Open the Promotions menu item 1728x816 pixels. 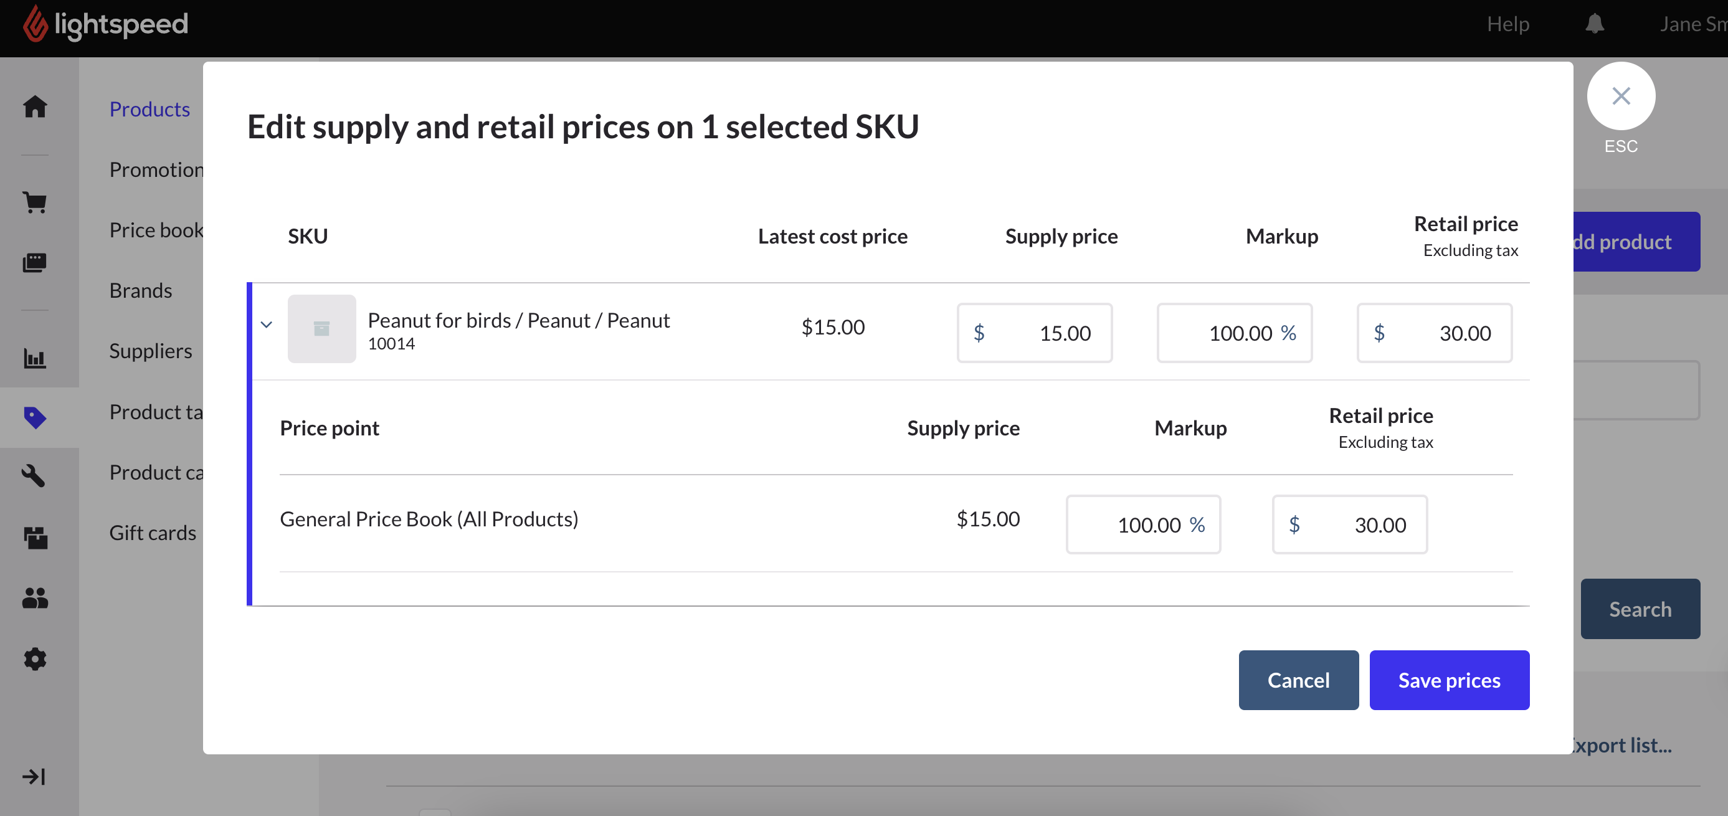(x=156, y=169)
